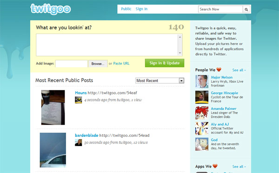Click See all beside People We
This screenshot has height=173, width=279.
(239, 70)
